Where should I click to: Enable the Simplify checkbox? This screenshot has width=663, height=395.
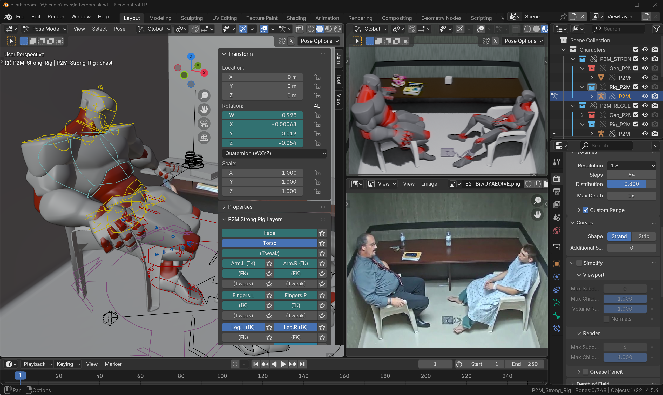pos(579,263)
